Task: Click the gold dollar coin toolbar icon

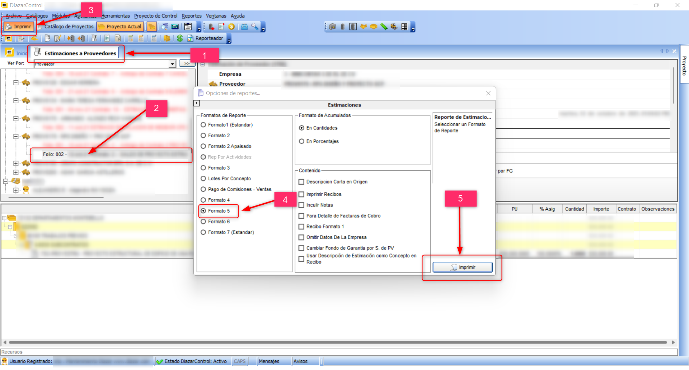Action: click(231, 27)
